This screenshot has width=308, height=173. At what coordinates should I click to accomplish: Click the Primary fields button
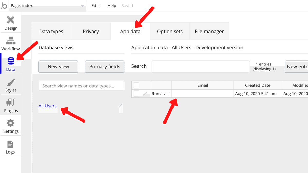coord(105,67)
